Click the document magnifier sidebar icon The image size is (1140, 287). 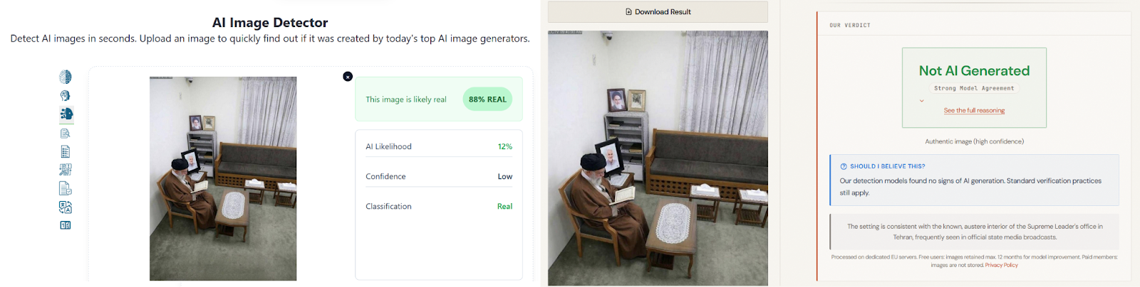66,133
